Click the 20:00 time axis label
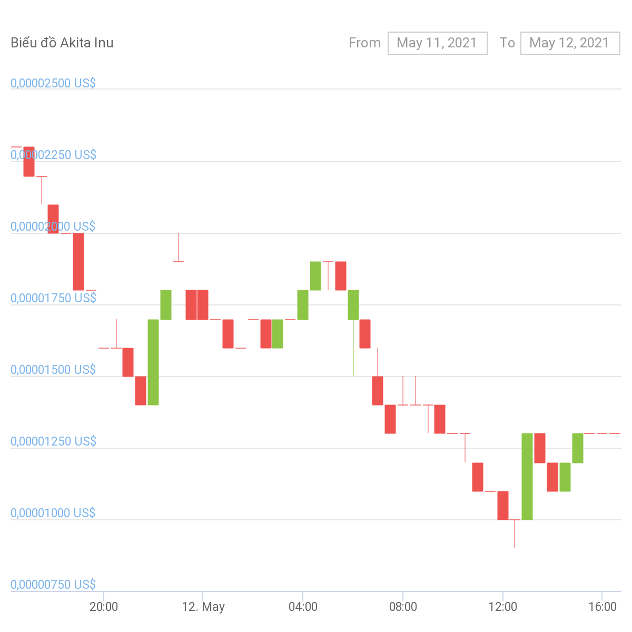The width and height of the screenshot is (632, 632). [x=104, y=607]
